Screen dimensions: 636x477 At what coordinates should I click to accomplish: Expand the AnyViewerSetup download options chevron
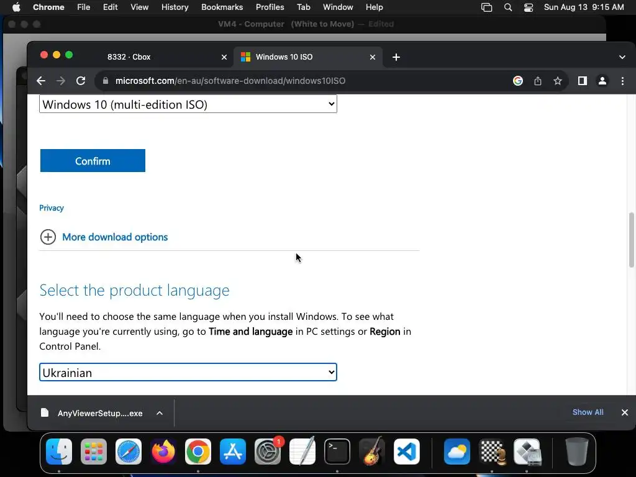160,413
